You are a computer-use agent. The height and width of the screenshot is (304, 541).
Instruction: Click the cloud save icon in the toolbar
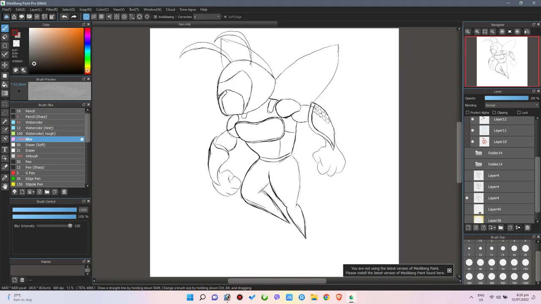point(6,17)
